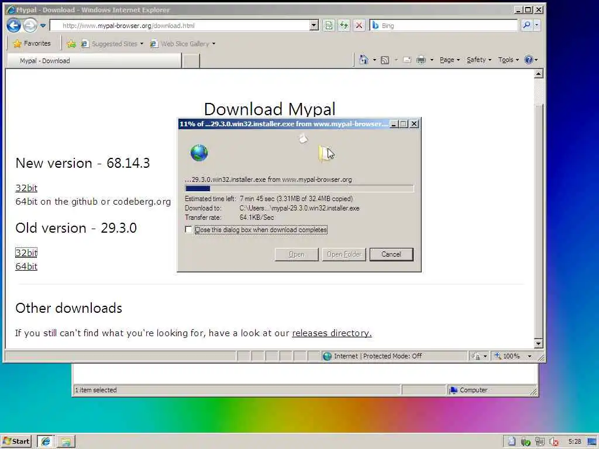Click Old version 32bit link

[x=26, y=253]
